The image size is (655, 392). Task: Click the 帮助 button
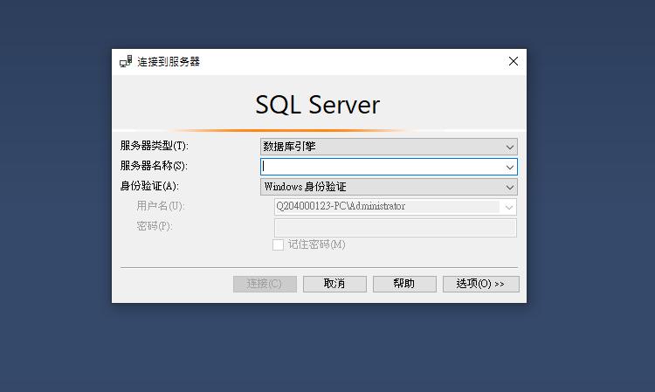[404, 284]
